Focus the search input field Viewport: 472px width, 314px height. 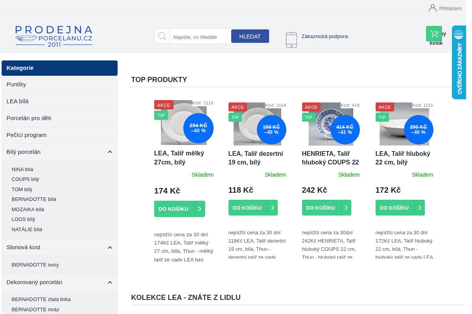tap(200, 37)
